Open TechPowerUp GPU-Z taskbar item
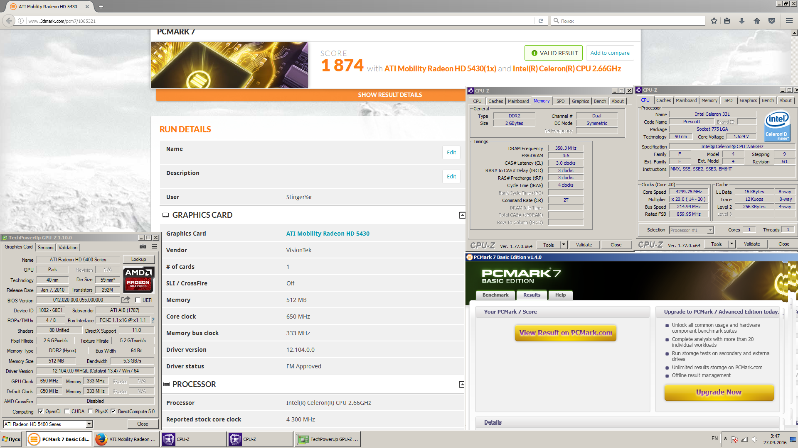The width and height of the screenshot is (798, 448). coord(328,439)
